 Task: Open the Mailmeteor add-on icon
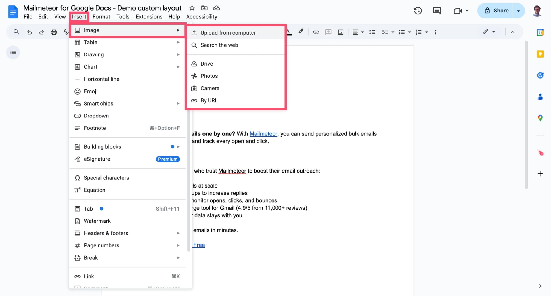pyautogui.click(x=540, y=153)
